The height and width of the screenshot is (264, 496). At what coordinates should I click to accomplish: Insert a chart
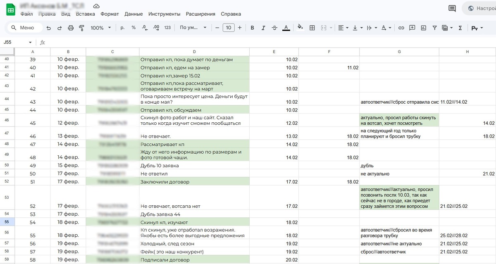423,28
